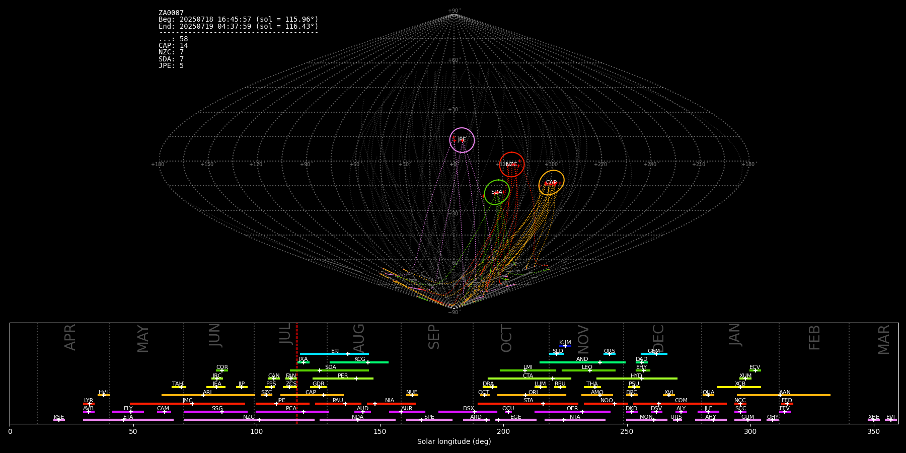Click the 'JPE: 5' count in the legend
906x453 pixels.
(x=171, y=66)
